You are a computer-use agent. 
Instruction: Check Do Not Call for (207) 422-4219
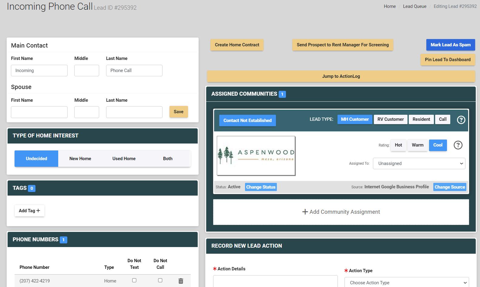[x=160, y=280]
